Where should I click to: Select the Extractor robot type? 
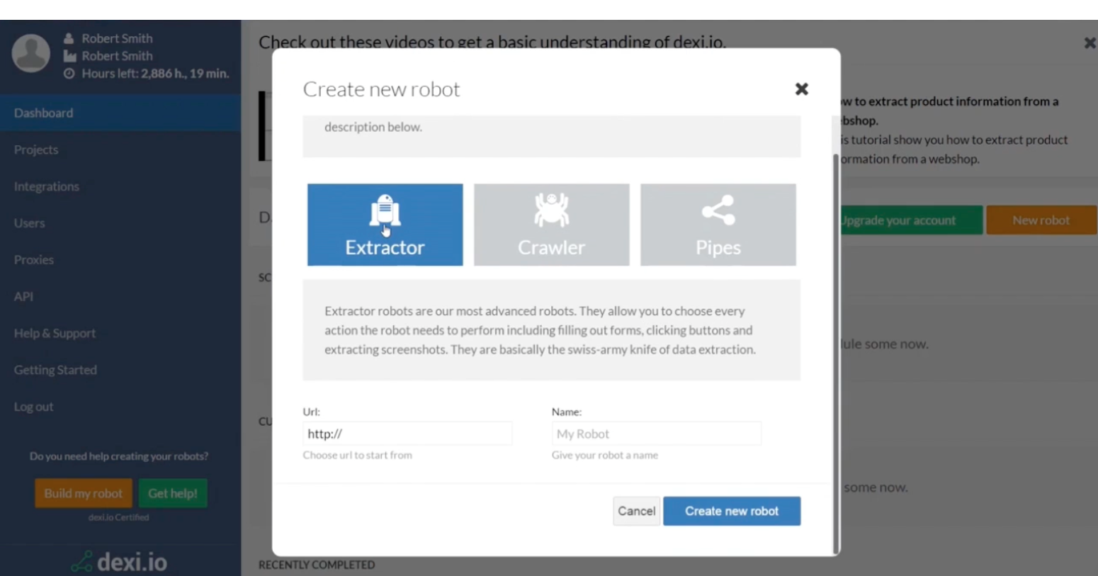(x=385, y=225)
